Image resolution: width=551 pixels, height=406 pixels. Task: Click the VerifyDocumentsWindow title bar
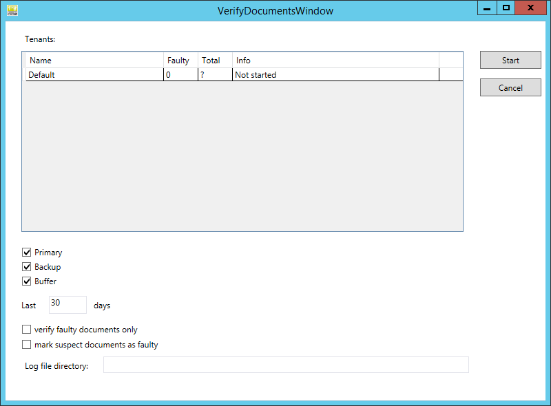(275, 10)
